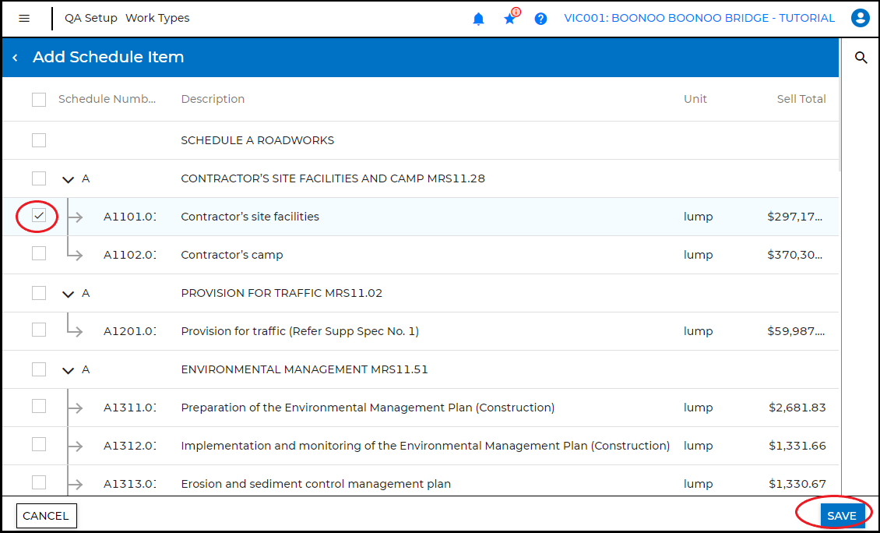Click the $59,987 sell total value
The height and width of the screenshot is (533, 880).
pyautogui.click(x=797, y=331)
